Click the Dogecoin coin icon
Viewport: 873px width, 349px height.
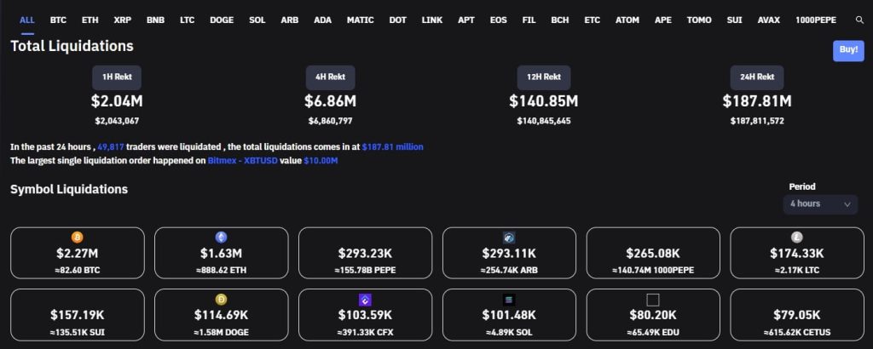pos(221,300)
